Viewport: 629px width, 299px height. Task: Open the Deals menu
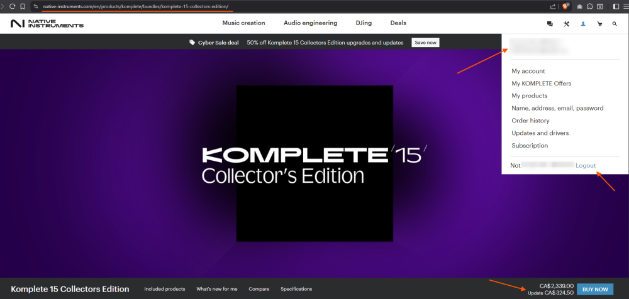click(398, 23)
